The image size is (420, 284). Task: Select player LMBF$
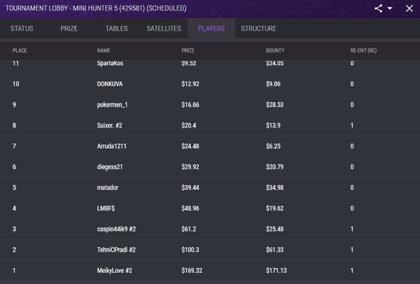point(106,208)
